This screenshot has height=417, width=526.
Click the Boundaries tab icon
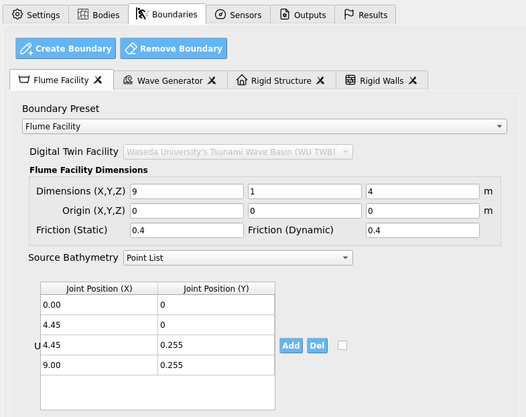[142, 14]
